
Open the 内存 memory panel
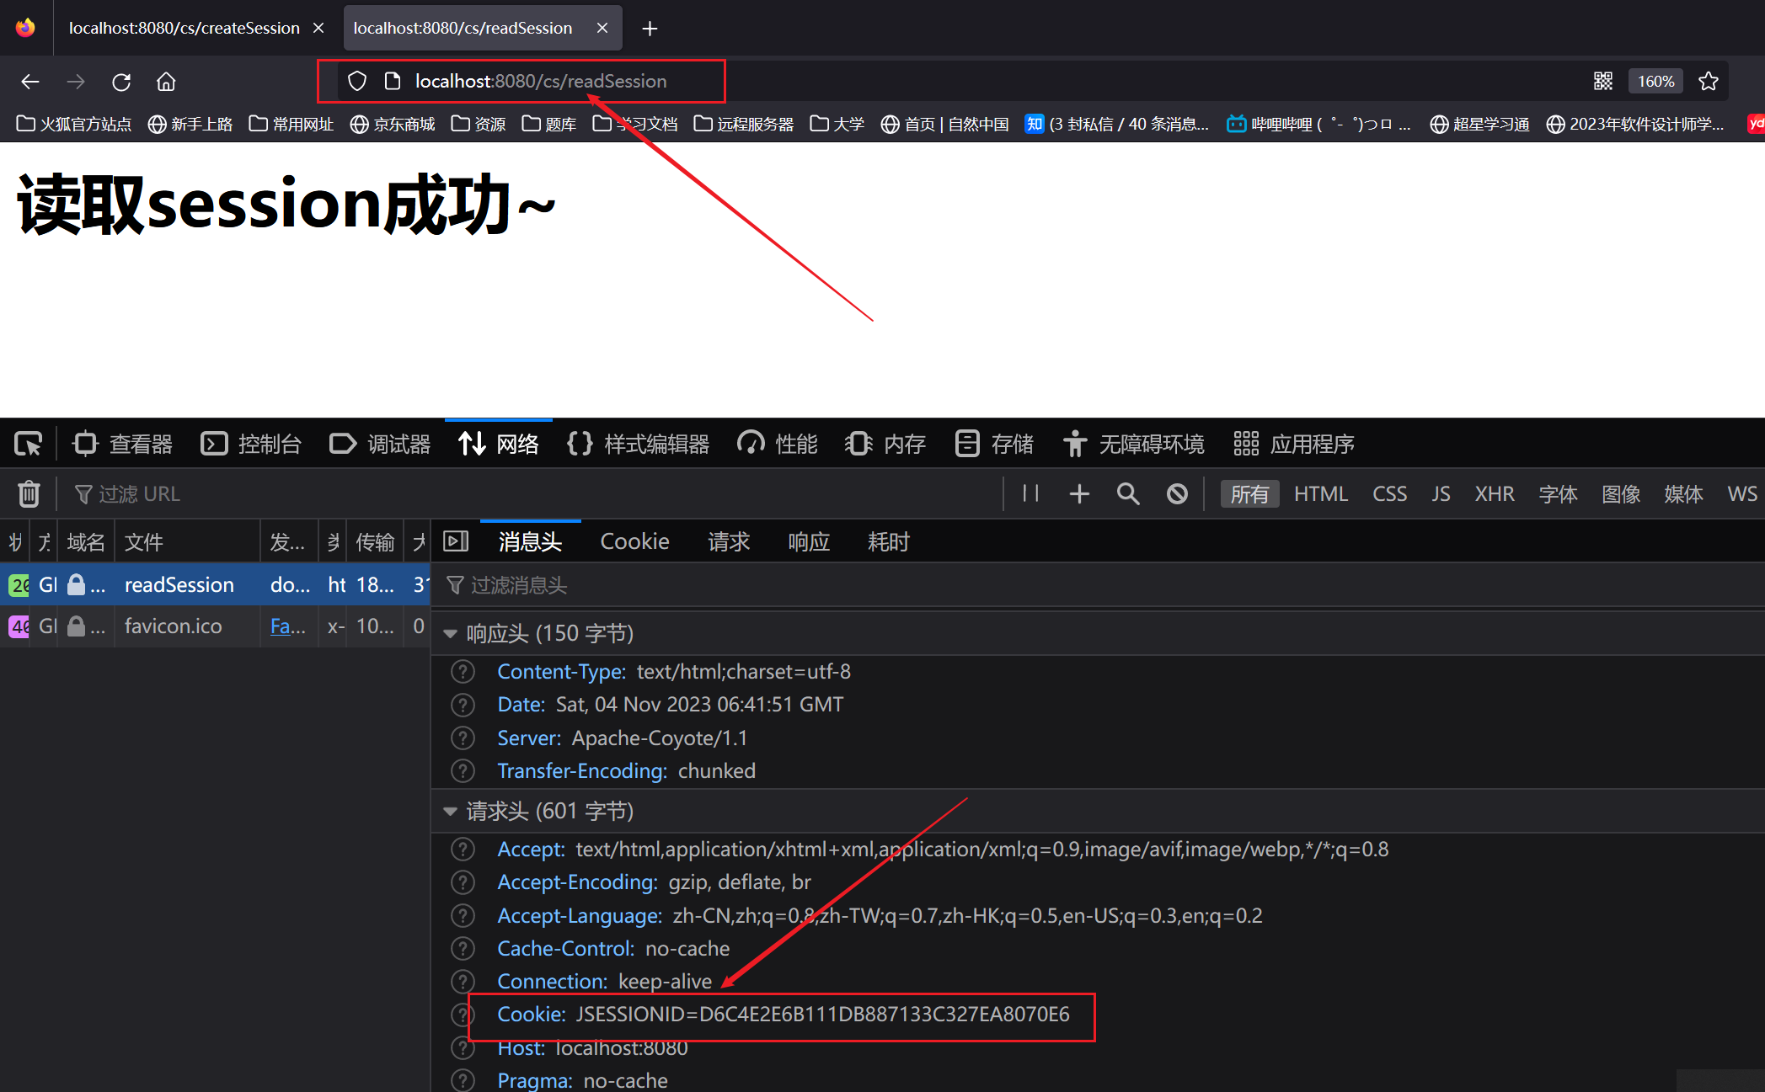[885, 444]
